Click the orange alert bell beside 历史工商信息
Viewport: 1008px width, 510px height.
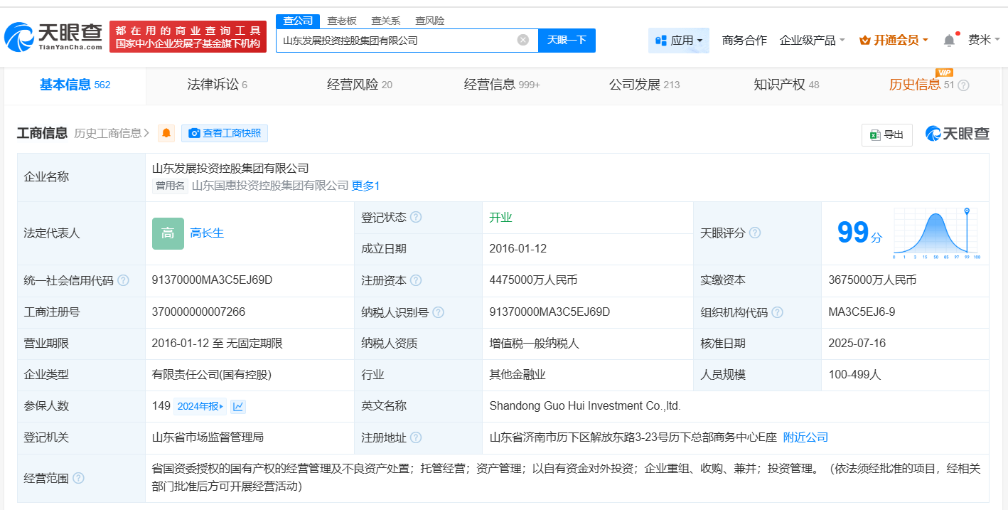coord(166,133)
